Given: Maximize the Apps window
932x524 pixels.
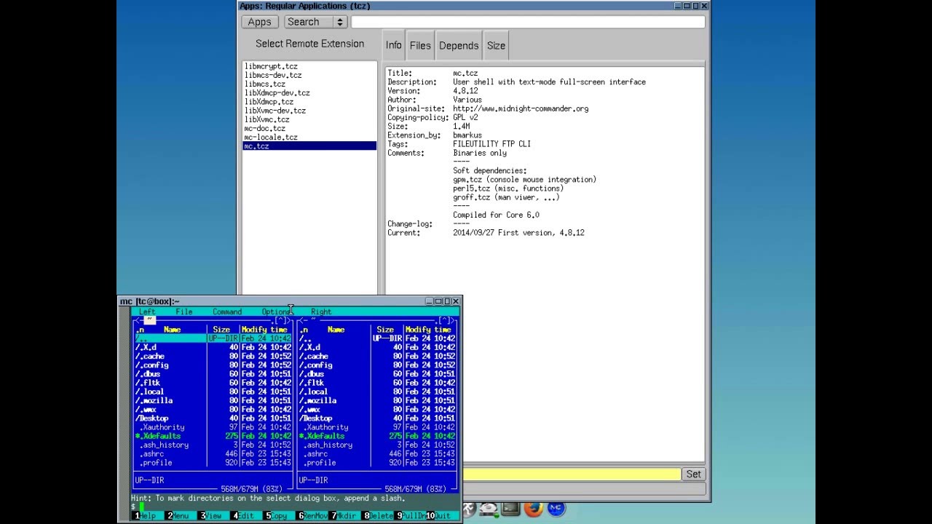Looking at the screenshot, I should 687,6.
